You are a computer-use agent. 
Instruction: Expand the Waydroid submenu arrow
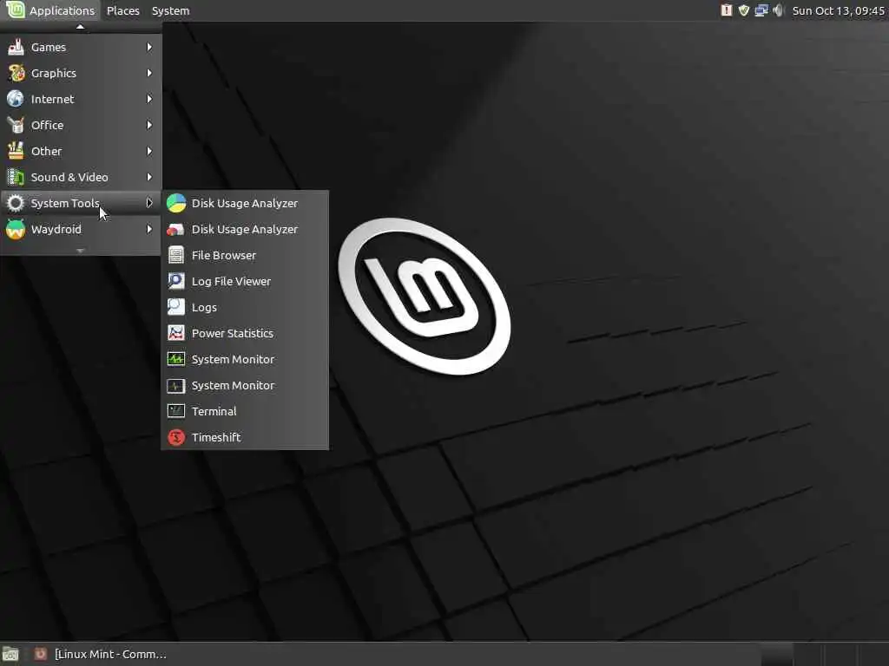[x=149, y=229]
